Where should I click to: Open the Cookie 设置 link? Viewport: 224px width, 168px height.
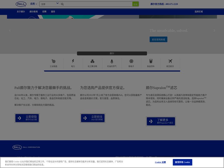[x=160, y=162]
